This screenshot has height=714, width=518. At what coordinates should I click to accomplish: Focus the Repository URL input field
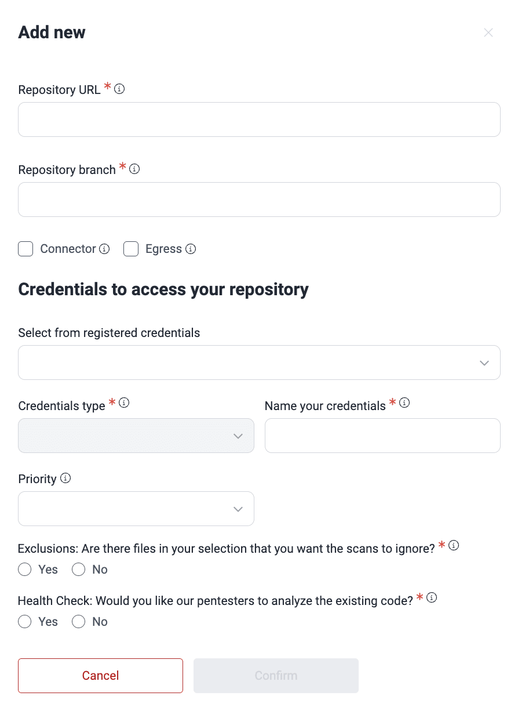[x=259, y=119]
